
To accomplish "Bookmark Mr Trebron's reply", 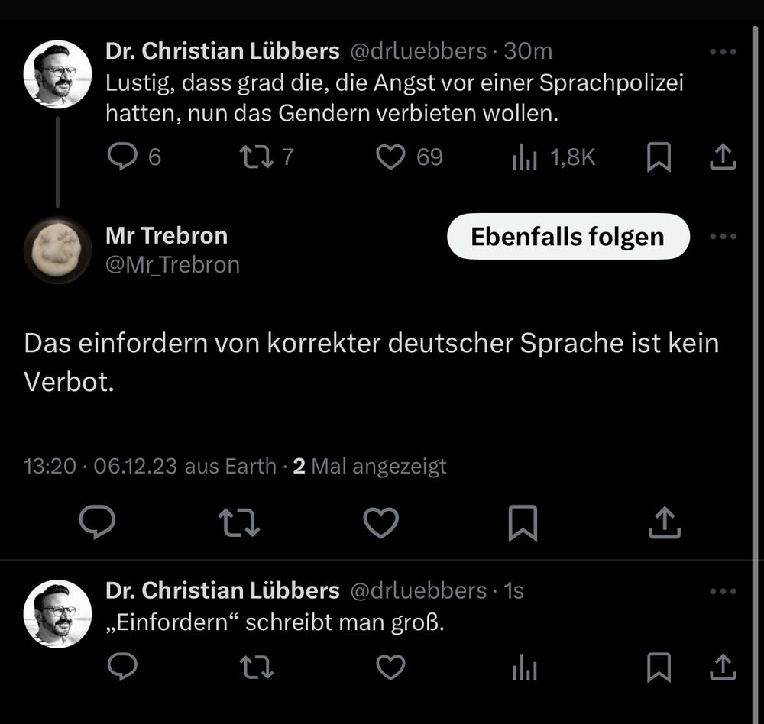I will point(523,522).
